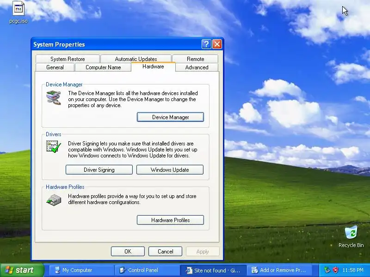Click the Windows Update button

coord(170,170)
